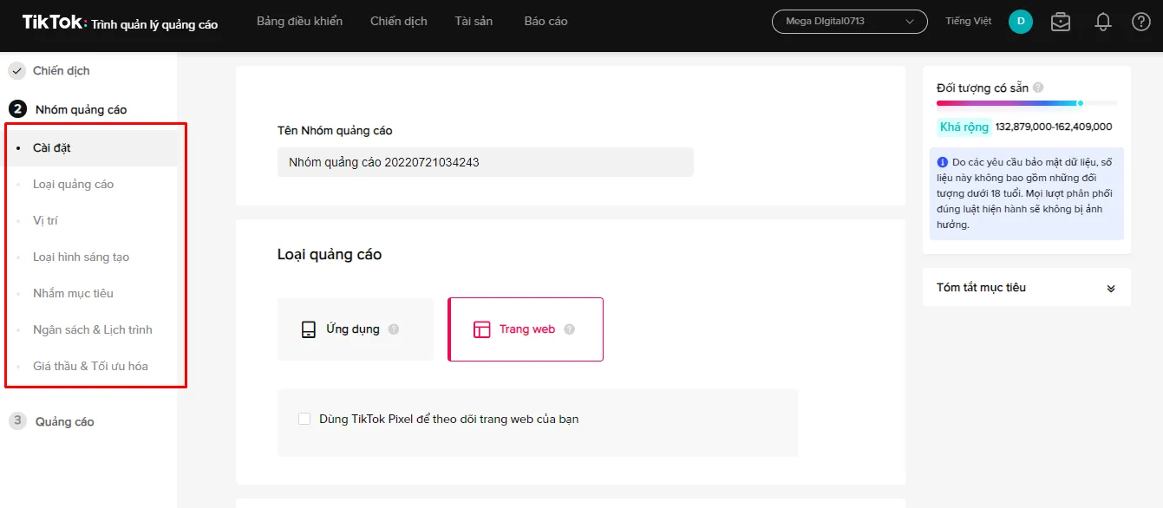Image resolution: width=1163 pixels, height=508 pixels.
Task: Click the TikTok logo in header
Action: (x=55, y=23)
